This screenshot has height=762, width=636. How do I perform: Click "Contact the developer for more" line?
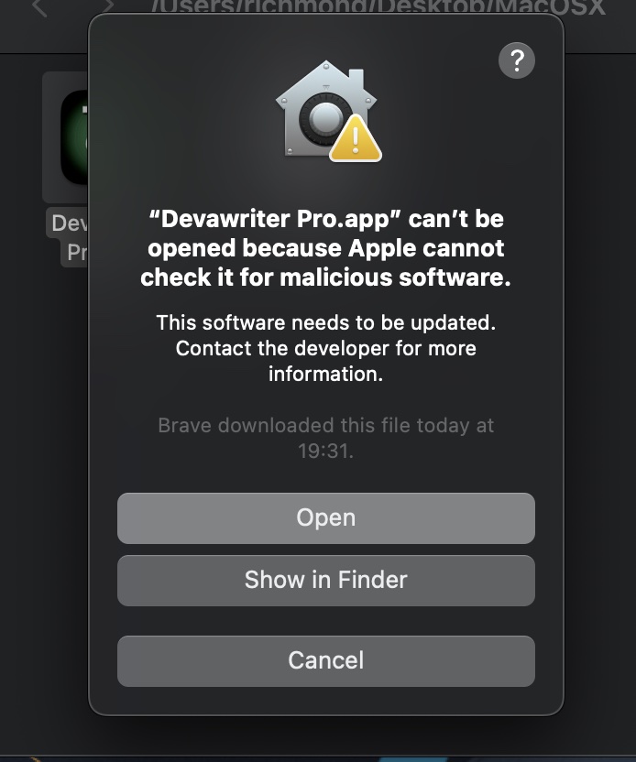325,348
